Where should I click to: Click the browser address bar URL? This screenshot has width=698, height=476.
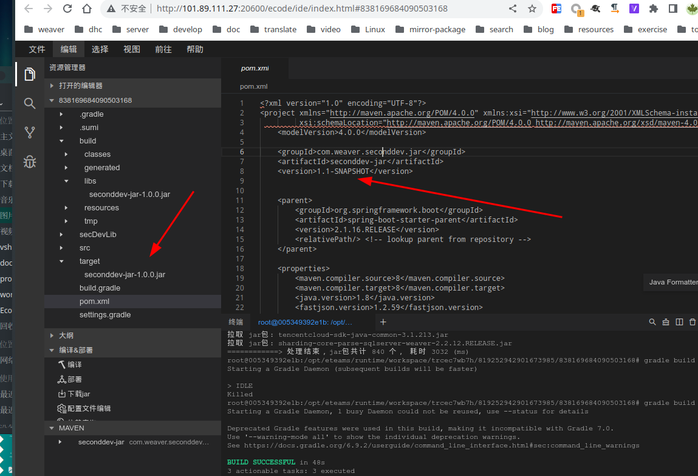[302, 9]
